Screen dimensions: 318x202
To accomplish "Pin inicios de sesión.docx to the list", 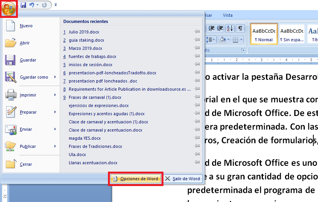I will (x=197, y=64).
